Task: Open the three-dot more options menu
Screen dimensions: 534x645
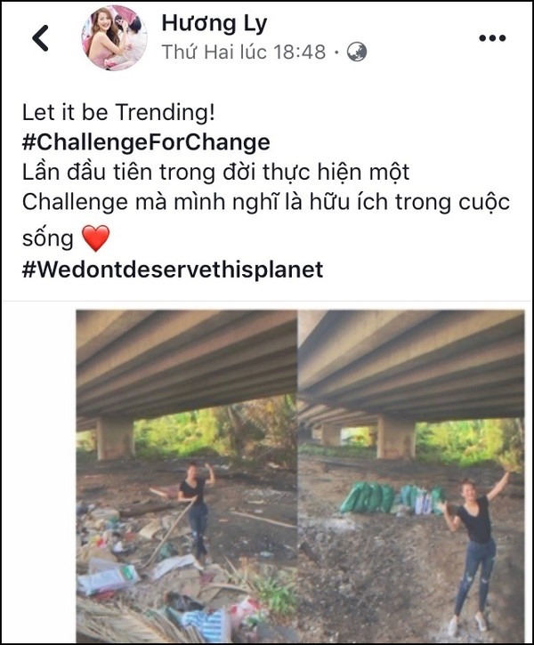Action: tap(492, 38)
